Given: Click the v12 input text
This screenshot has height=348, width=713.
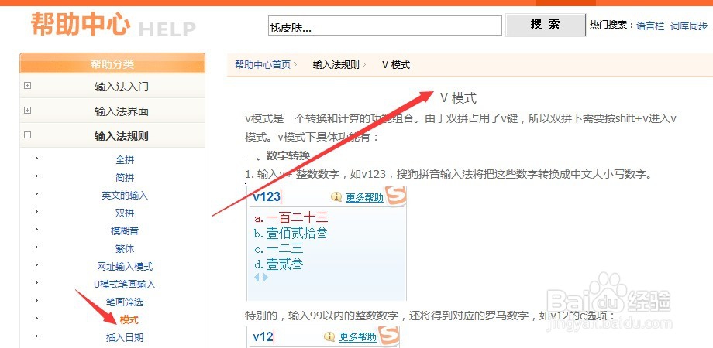Looking at the screenshot, I should point(263,336).
